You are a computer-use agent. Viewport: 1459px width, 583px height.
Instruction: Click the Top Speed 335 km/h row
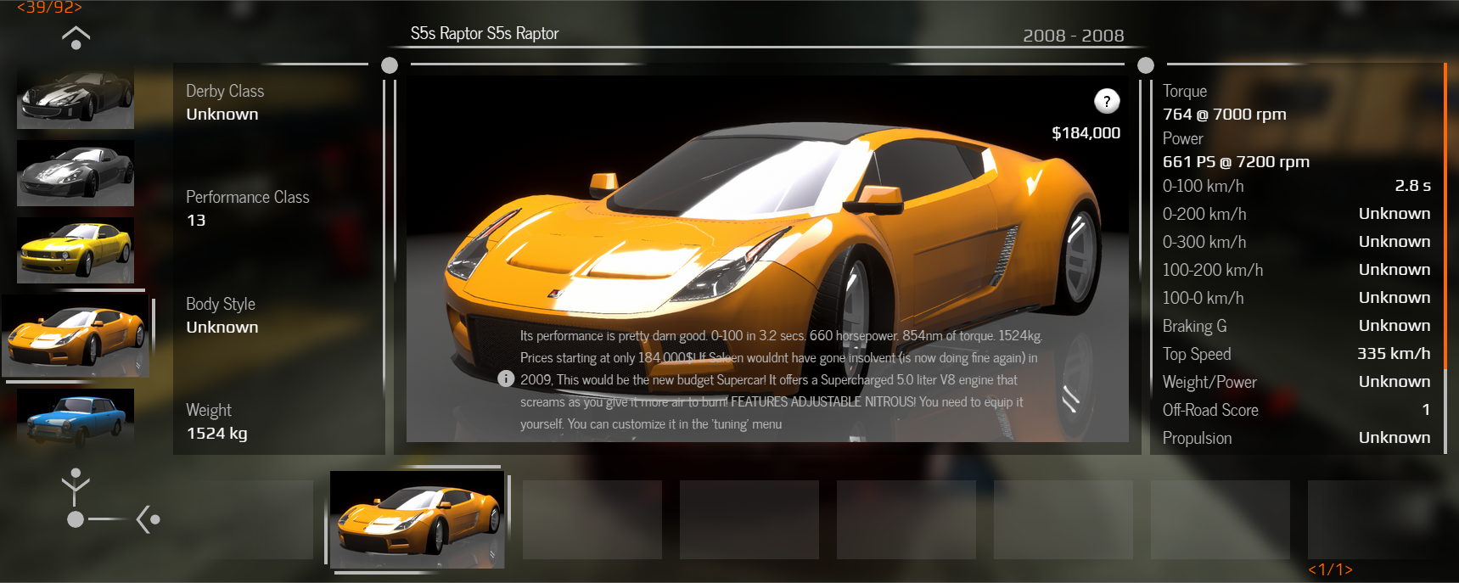[x=1296, y=353]
